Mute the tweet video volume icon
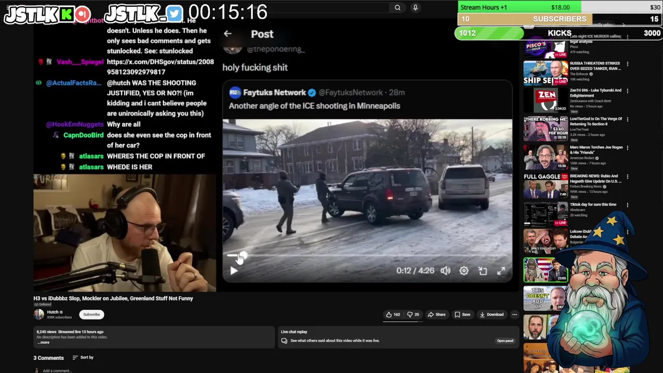 (445, 270)
